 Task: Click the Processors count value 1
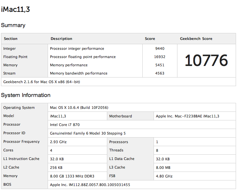[157, 142]
